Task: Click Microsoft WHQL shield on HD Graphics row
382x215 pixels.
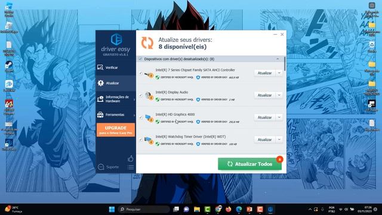Action: tap(158, 122)
